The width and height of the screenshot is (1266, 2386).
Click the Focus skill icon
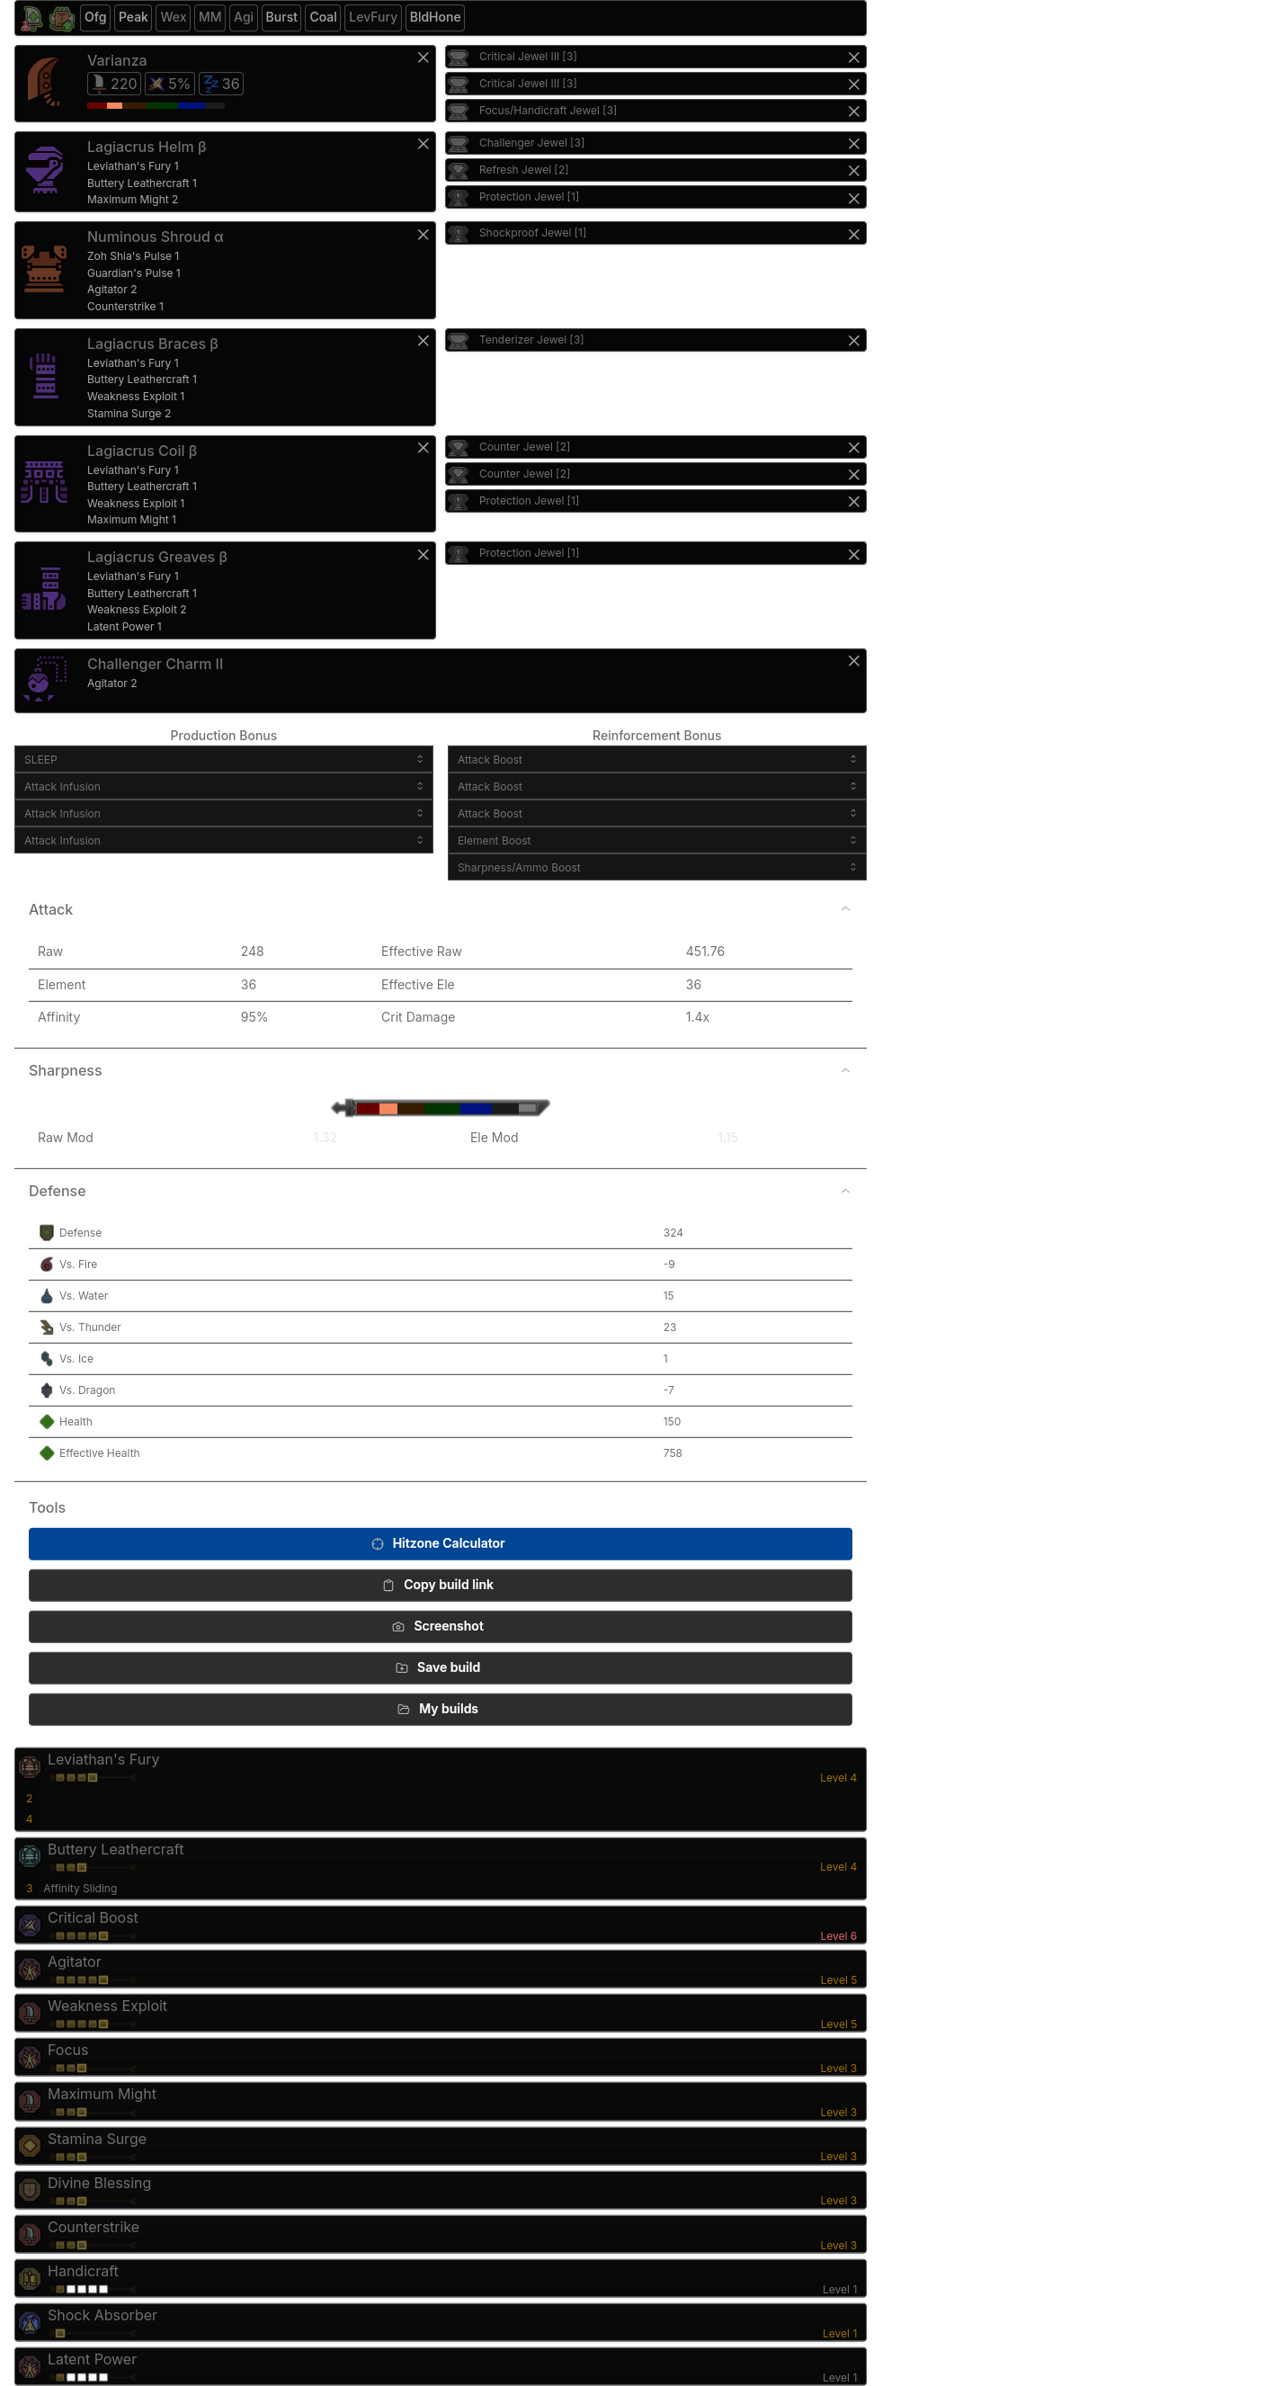pos(30,2057)
